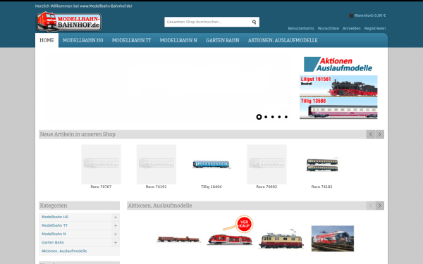Open the Tillig 13588 coach banner
This screenshot has width=423, height=264.
click(338, 108)
